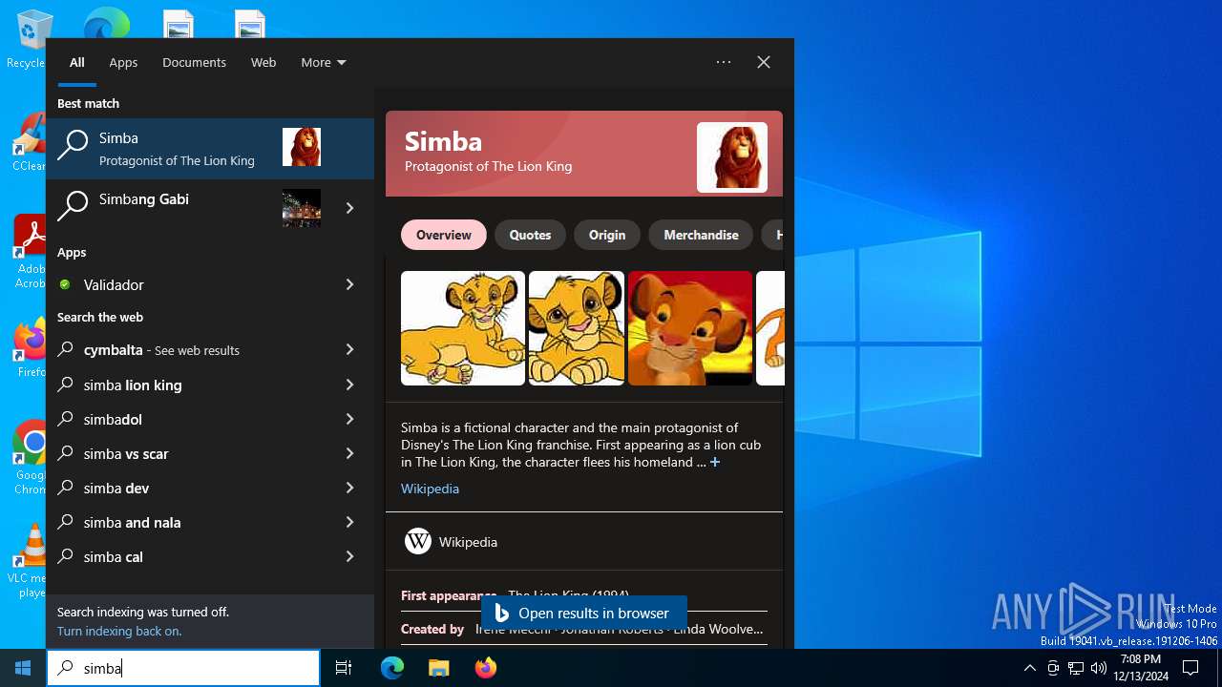Expand simba cal suggestion arrow

click(x=349, y=556)
